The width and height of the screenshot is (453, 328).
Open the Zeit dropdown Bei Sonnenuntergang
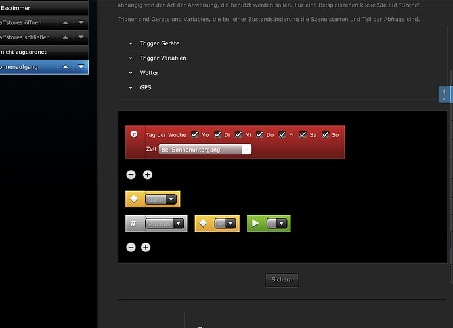point(205,150)
